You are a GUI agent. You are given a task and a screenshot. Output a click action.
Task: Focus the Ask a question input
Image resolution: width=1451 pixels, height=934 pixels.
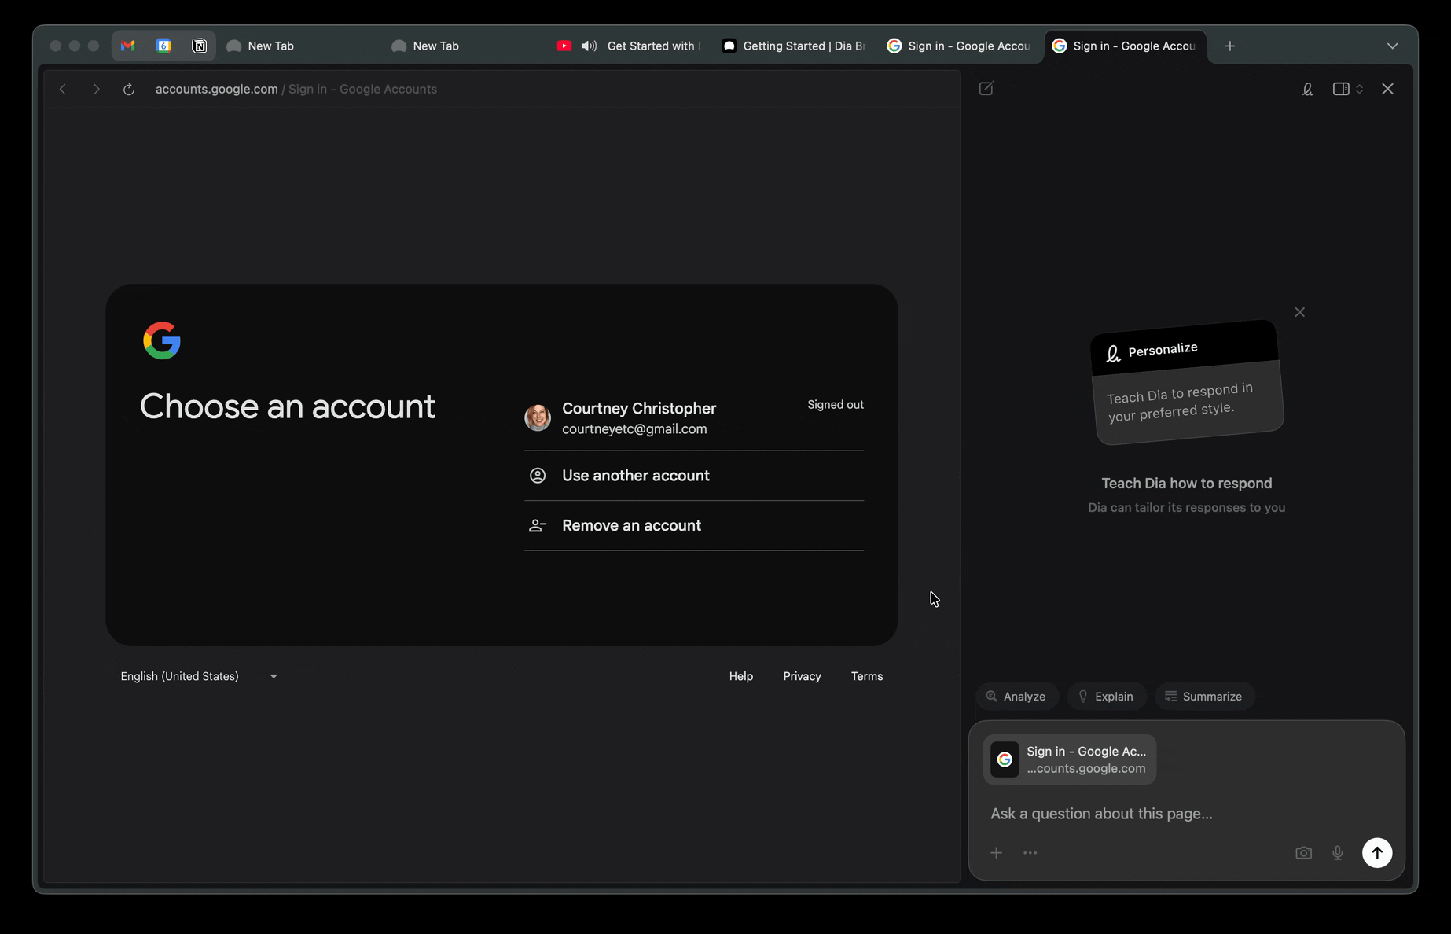(1186, 814)
